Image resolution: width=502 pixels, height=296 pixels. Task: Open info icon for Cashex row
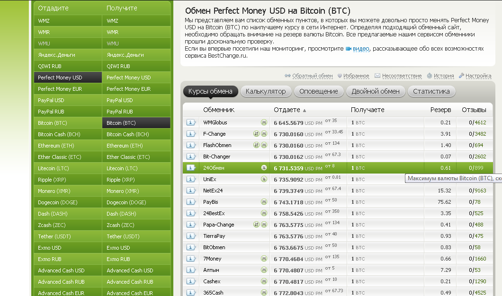(x=191, y=281)
